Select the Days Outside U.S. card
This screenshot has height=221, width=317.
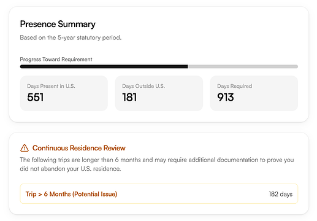pyautogui.click(x=159, y=93)
